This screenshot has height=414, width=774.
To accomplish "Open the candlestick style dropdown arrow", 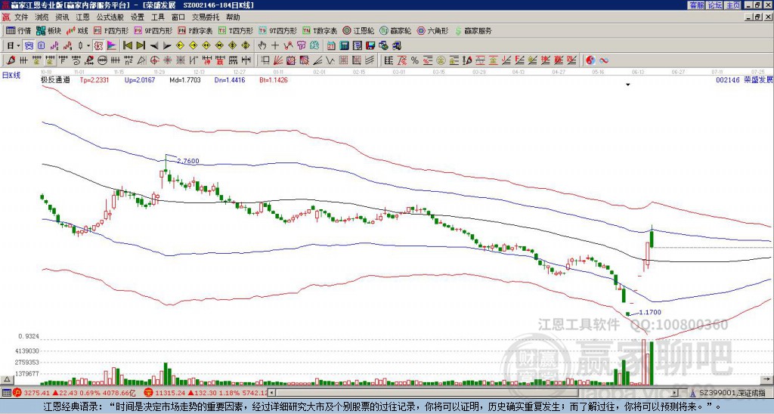I will coord(88,46).
